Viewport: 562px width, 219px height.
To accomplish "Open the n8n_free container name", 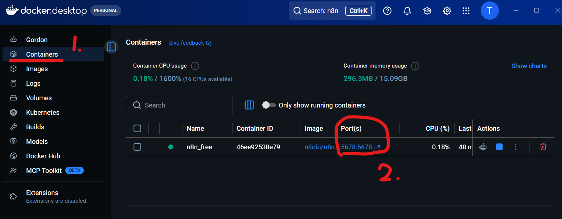I will coord(199,147).
